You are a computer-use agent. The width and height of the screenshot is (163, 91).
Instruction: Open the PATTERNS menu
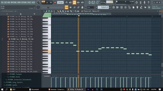click(x=13, y=2)
